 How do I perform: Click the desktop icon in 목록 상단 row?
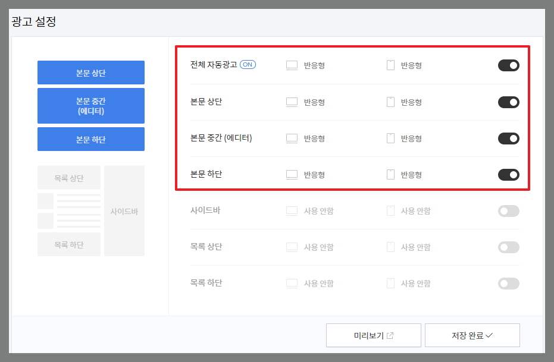292,247
